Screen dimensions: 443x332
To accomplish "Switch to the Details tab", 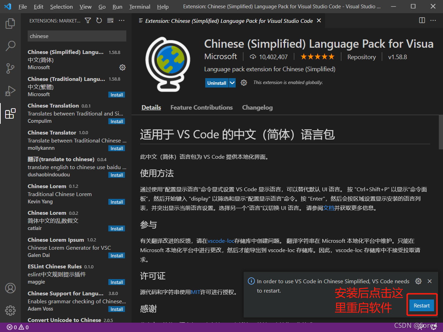I will (151, 108).
